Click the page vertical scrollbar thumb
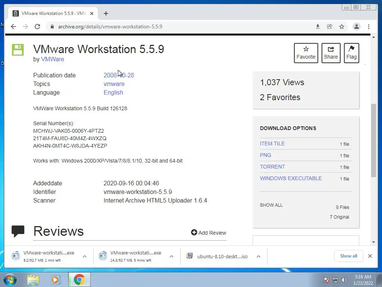 pyautogui.click(x=373, y=141)
